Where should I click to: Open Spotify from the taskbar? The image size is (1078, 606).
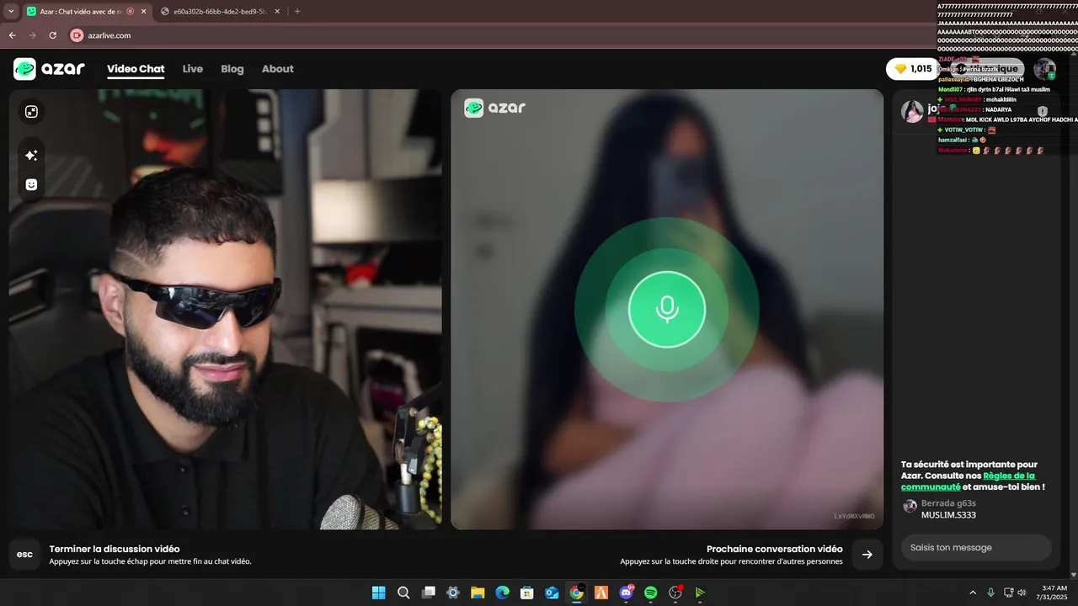click(651, 593)
